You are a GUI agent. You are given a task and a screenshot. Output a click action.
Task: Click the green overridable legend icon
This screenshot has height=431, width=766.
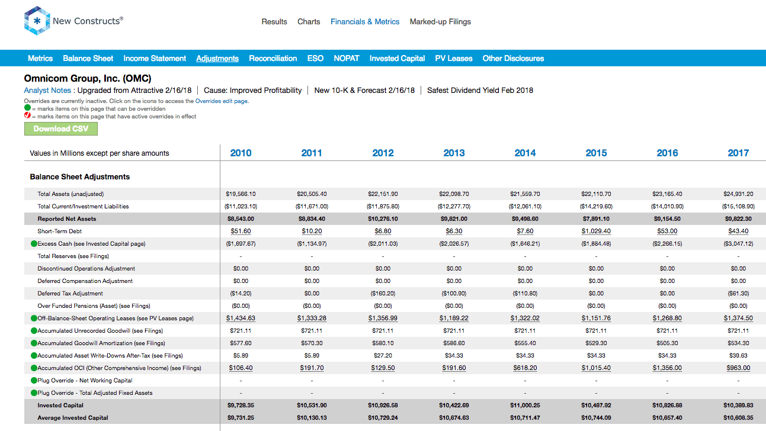click(x=27, y=108)
